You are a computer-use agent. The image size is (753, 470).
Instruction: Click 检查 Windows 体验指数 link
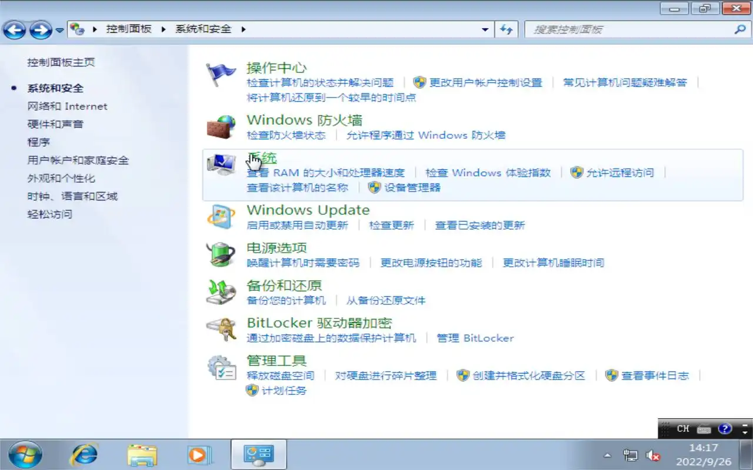click(x=488, y=173)
